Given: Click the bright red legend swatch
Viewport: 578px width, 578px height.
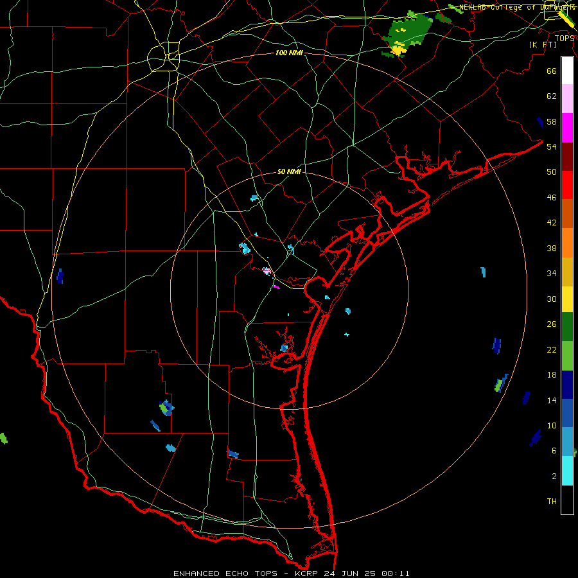Looking at the screenshot, I should click(567, 185).
